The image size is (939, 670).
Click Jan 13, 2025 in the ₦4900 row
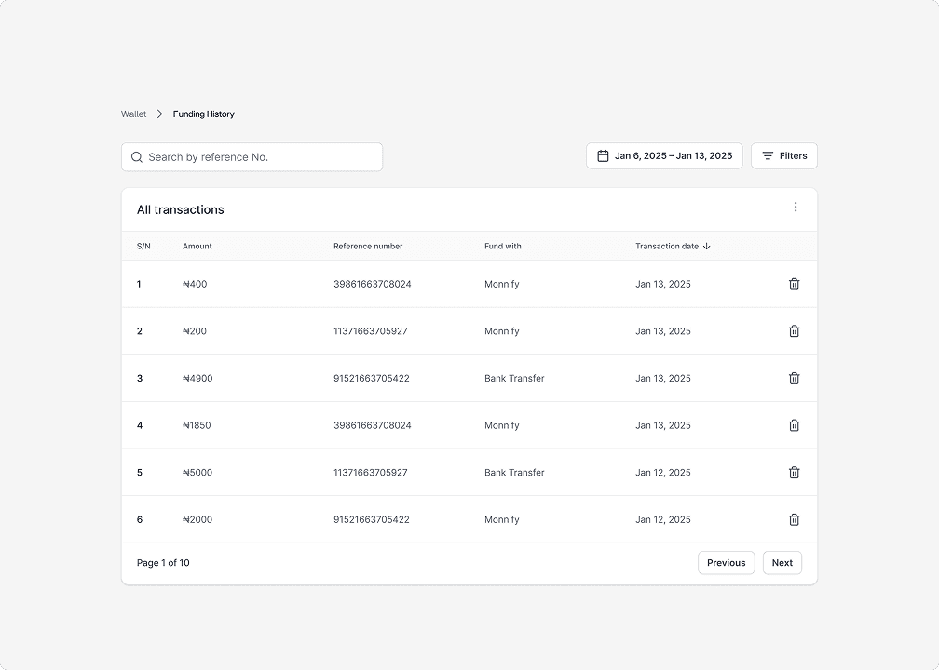coord(663,378)
